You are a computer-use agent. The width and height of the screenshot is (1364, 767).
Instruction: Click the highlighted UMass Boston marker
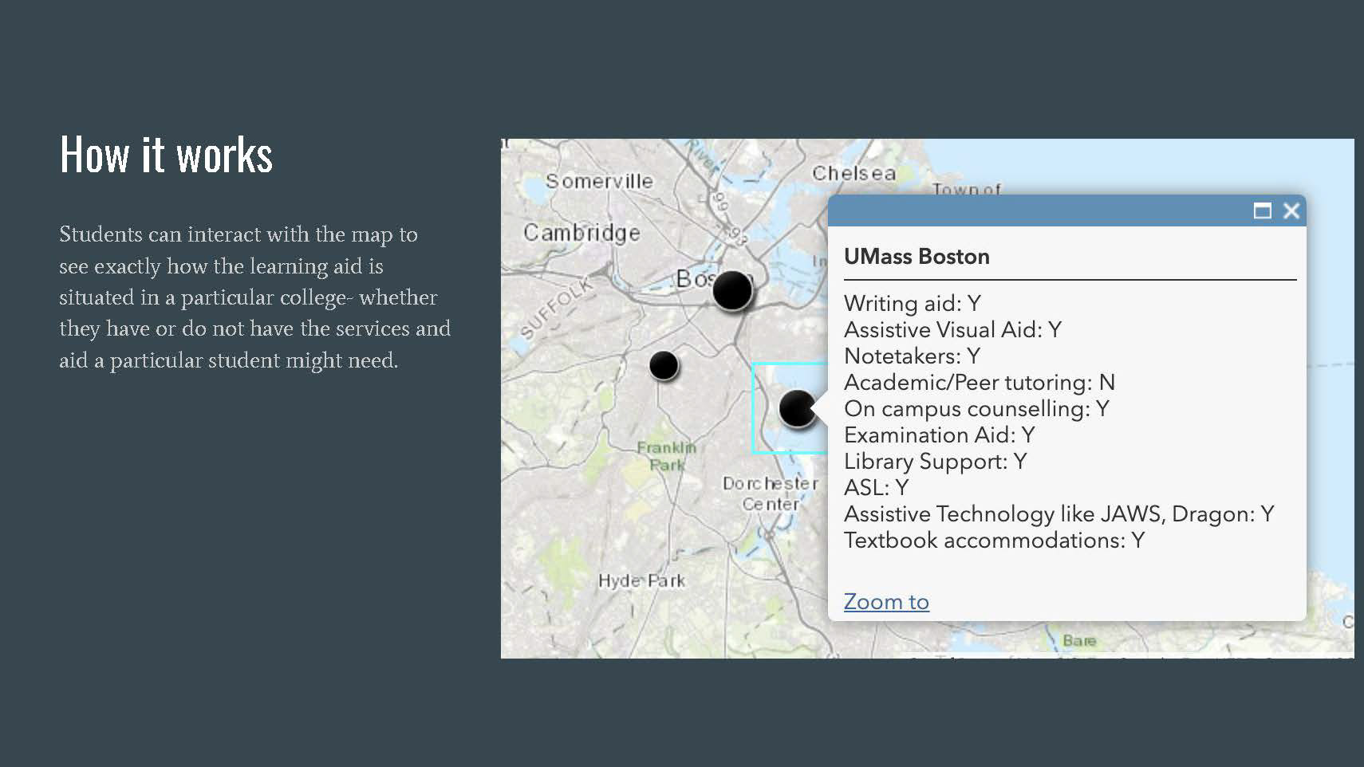[797, 409]
